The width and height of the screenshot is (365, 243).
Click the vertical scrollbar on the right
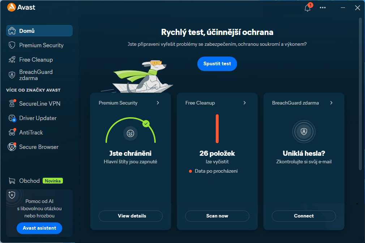360,93
